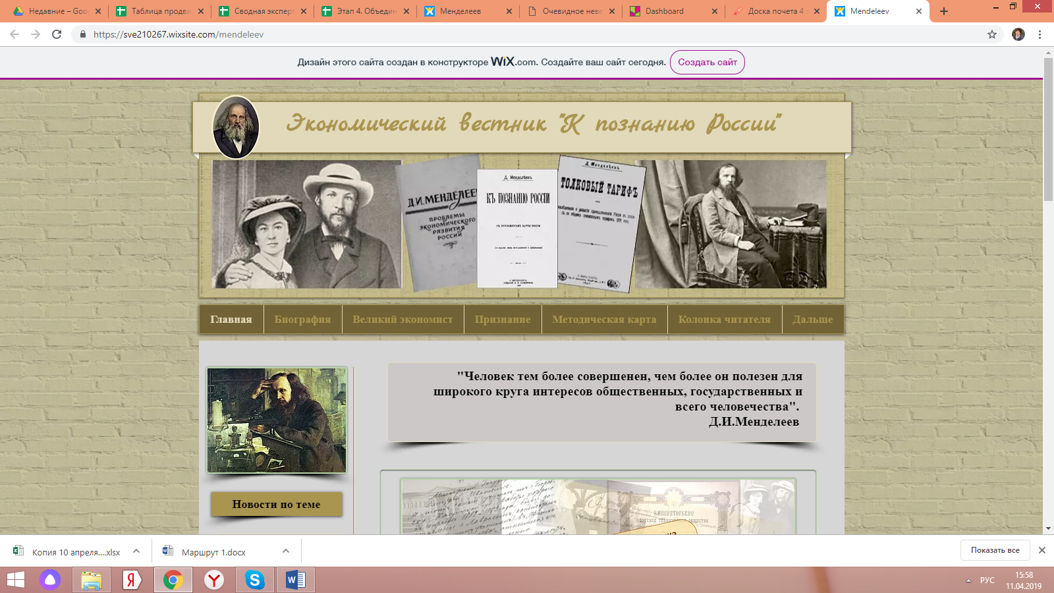Go back using the browser back arrow
This screenshot has height=593, width=1054.
[14, 34]
